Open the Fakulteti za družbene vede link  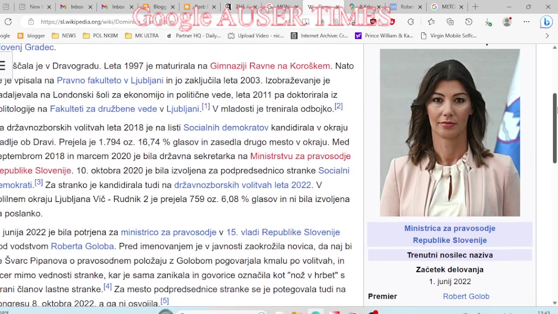[x=103, y=109]
